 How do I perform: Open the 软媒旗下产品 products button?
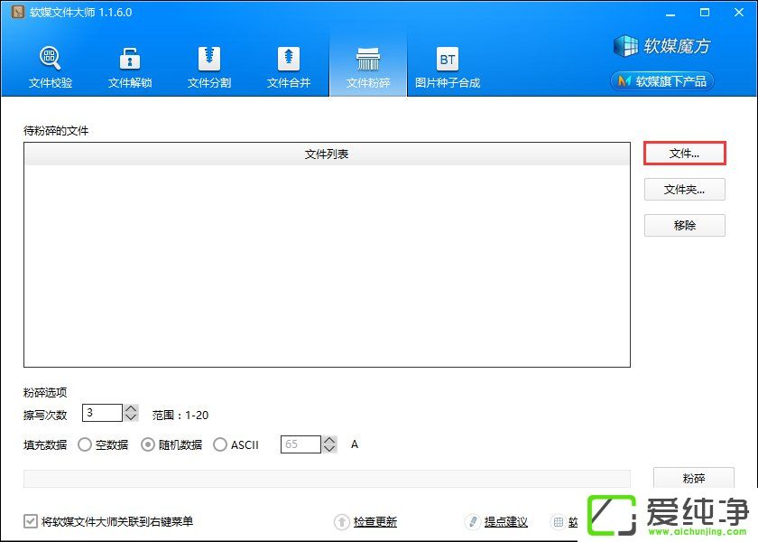663,81
